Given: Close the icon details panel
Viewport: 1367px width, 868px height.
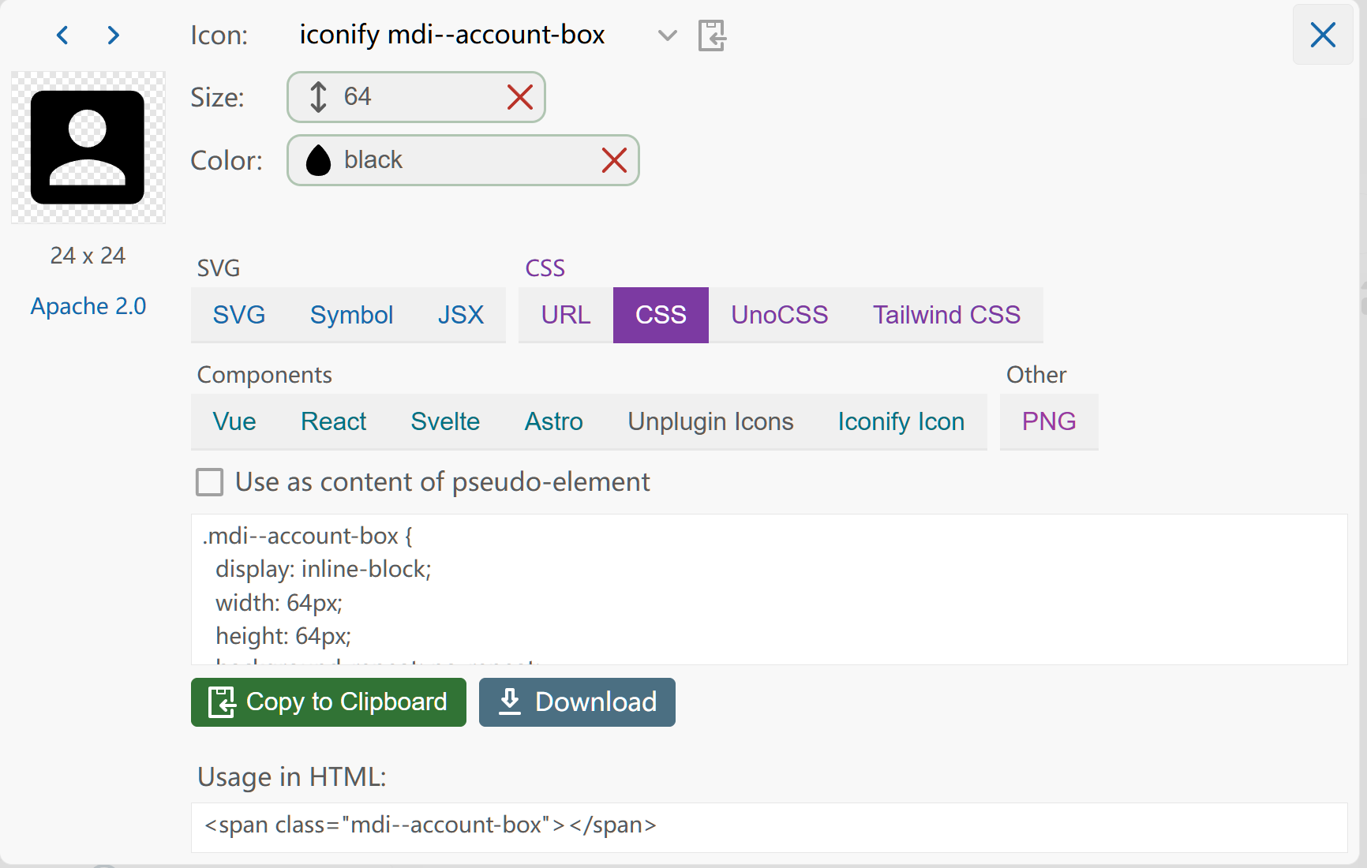Looking at the screenshot, I should [1323, 35].
